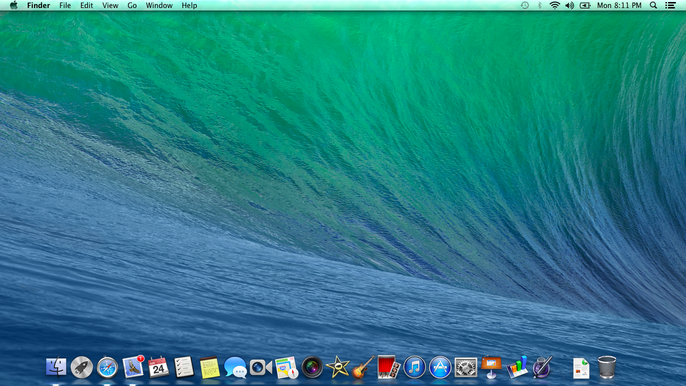The width and height of the screenshot is (686, 386).
Task: Open the Edit menu
Action: click(x=87, y=6)
